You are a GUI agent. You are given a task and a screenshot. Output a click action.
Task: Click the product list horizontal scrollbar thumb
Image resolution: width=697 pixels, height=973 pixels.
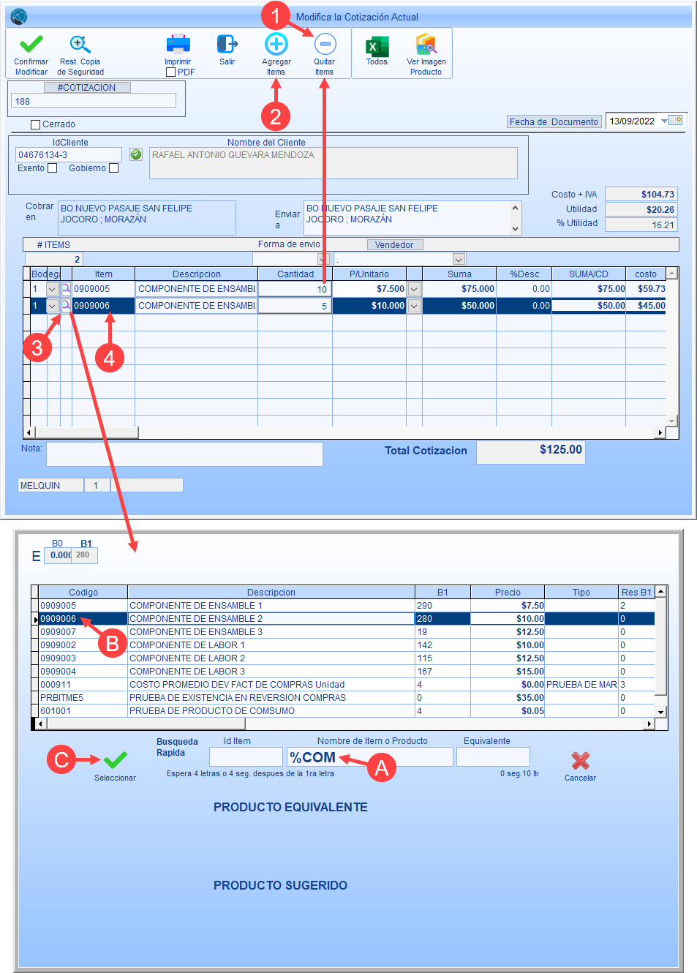(145, 724)
